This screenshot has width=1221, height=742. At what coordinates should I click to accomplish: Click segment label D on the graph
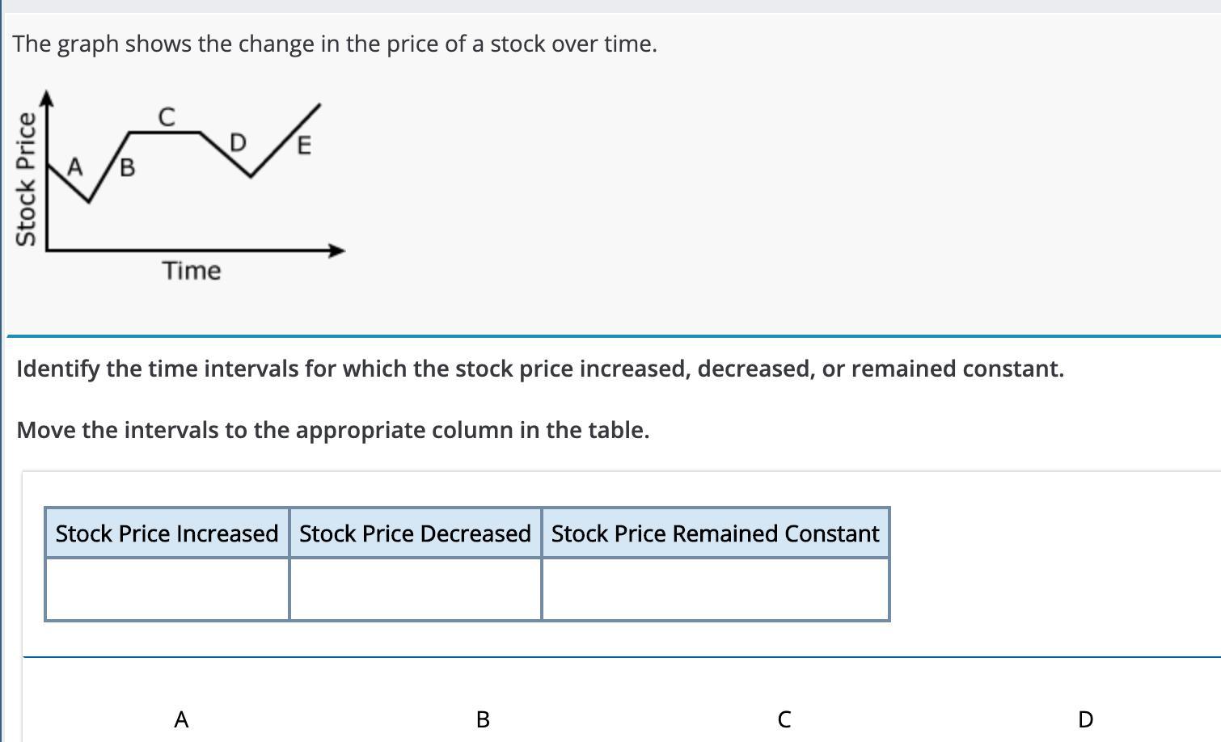(x=237, y=143)
